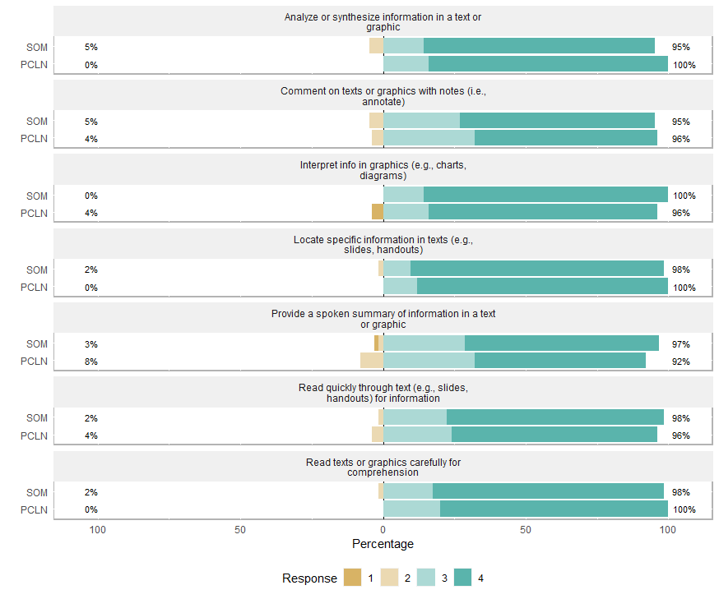Click the SOM row label in the 'Analyze or synthesize' panel
The width and height of the screenshot is (719, 599).
click(x=37, y=48)
